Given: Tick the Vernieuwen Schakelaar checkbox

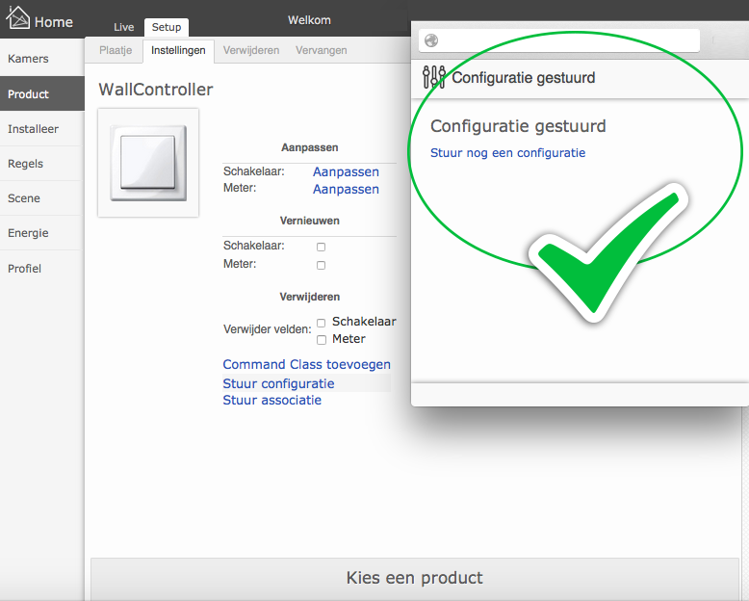Looking at the screenshot, I should pos(321,247).
